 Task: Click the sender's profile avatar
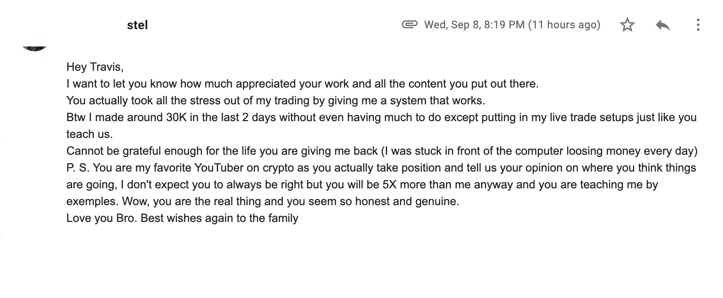point(35,46)
